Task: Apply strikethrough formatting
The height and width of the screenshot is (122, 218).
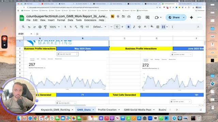Action: (x=139, y=27)
